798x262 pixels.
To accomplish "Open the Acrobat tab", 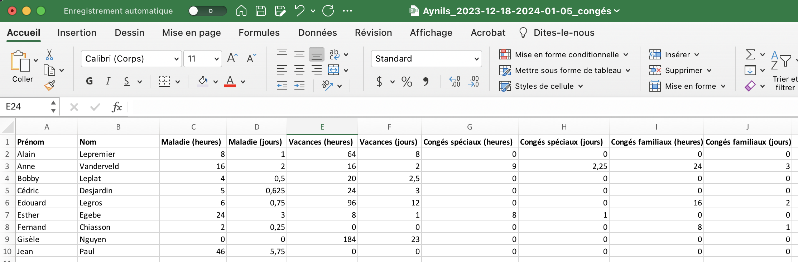I will [488, 33].
